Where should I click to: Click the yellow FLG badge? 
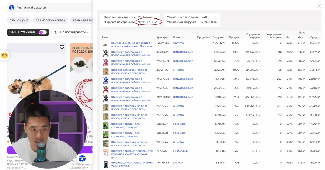click(x=4, y=55)
